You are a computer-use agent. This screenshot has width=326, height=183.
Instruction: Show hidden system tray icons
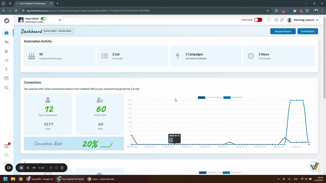tap(278, 179)
